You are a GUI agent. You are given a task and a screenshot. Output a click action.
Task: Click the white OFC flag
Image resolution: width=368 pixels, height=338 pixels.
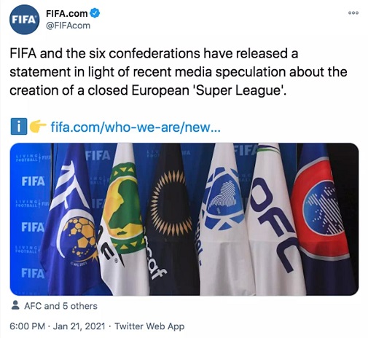[x=273, y=219]
